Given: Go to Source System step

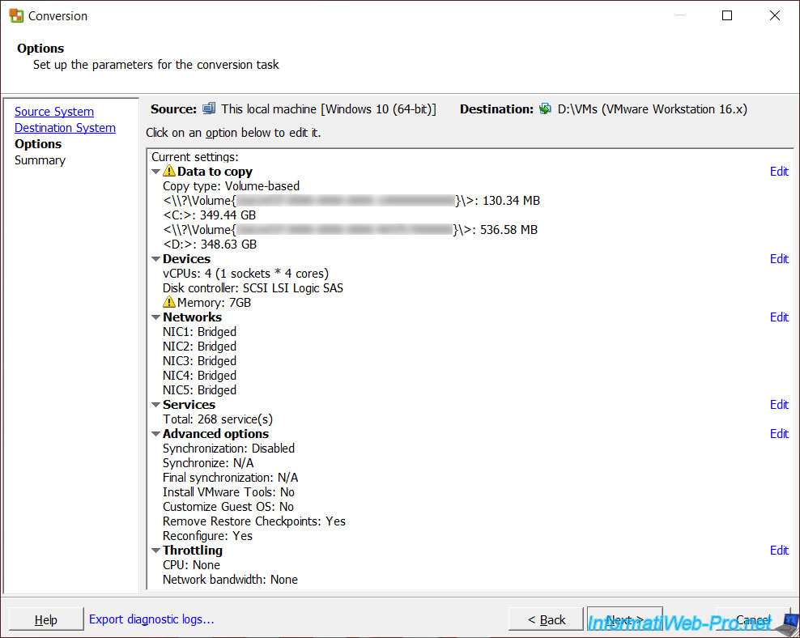Looking at the screenshot, I should [54, 112].
